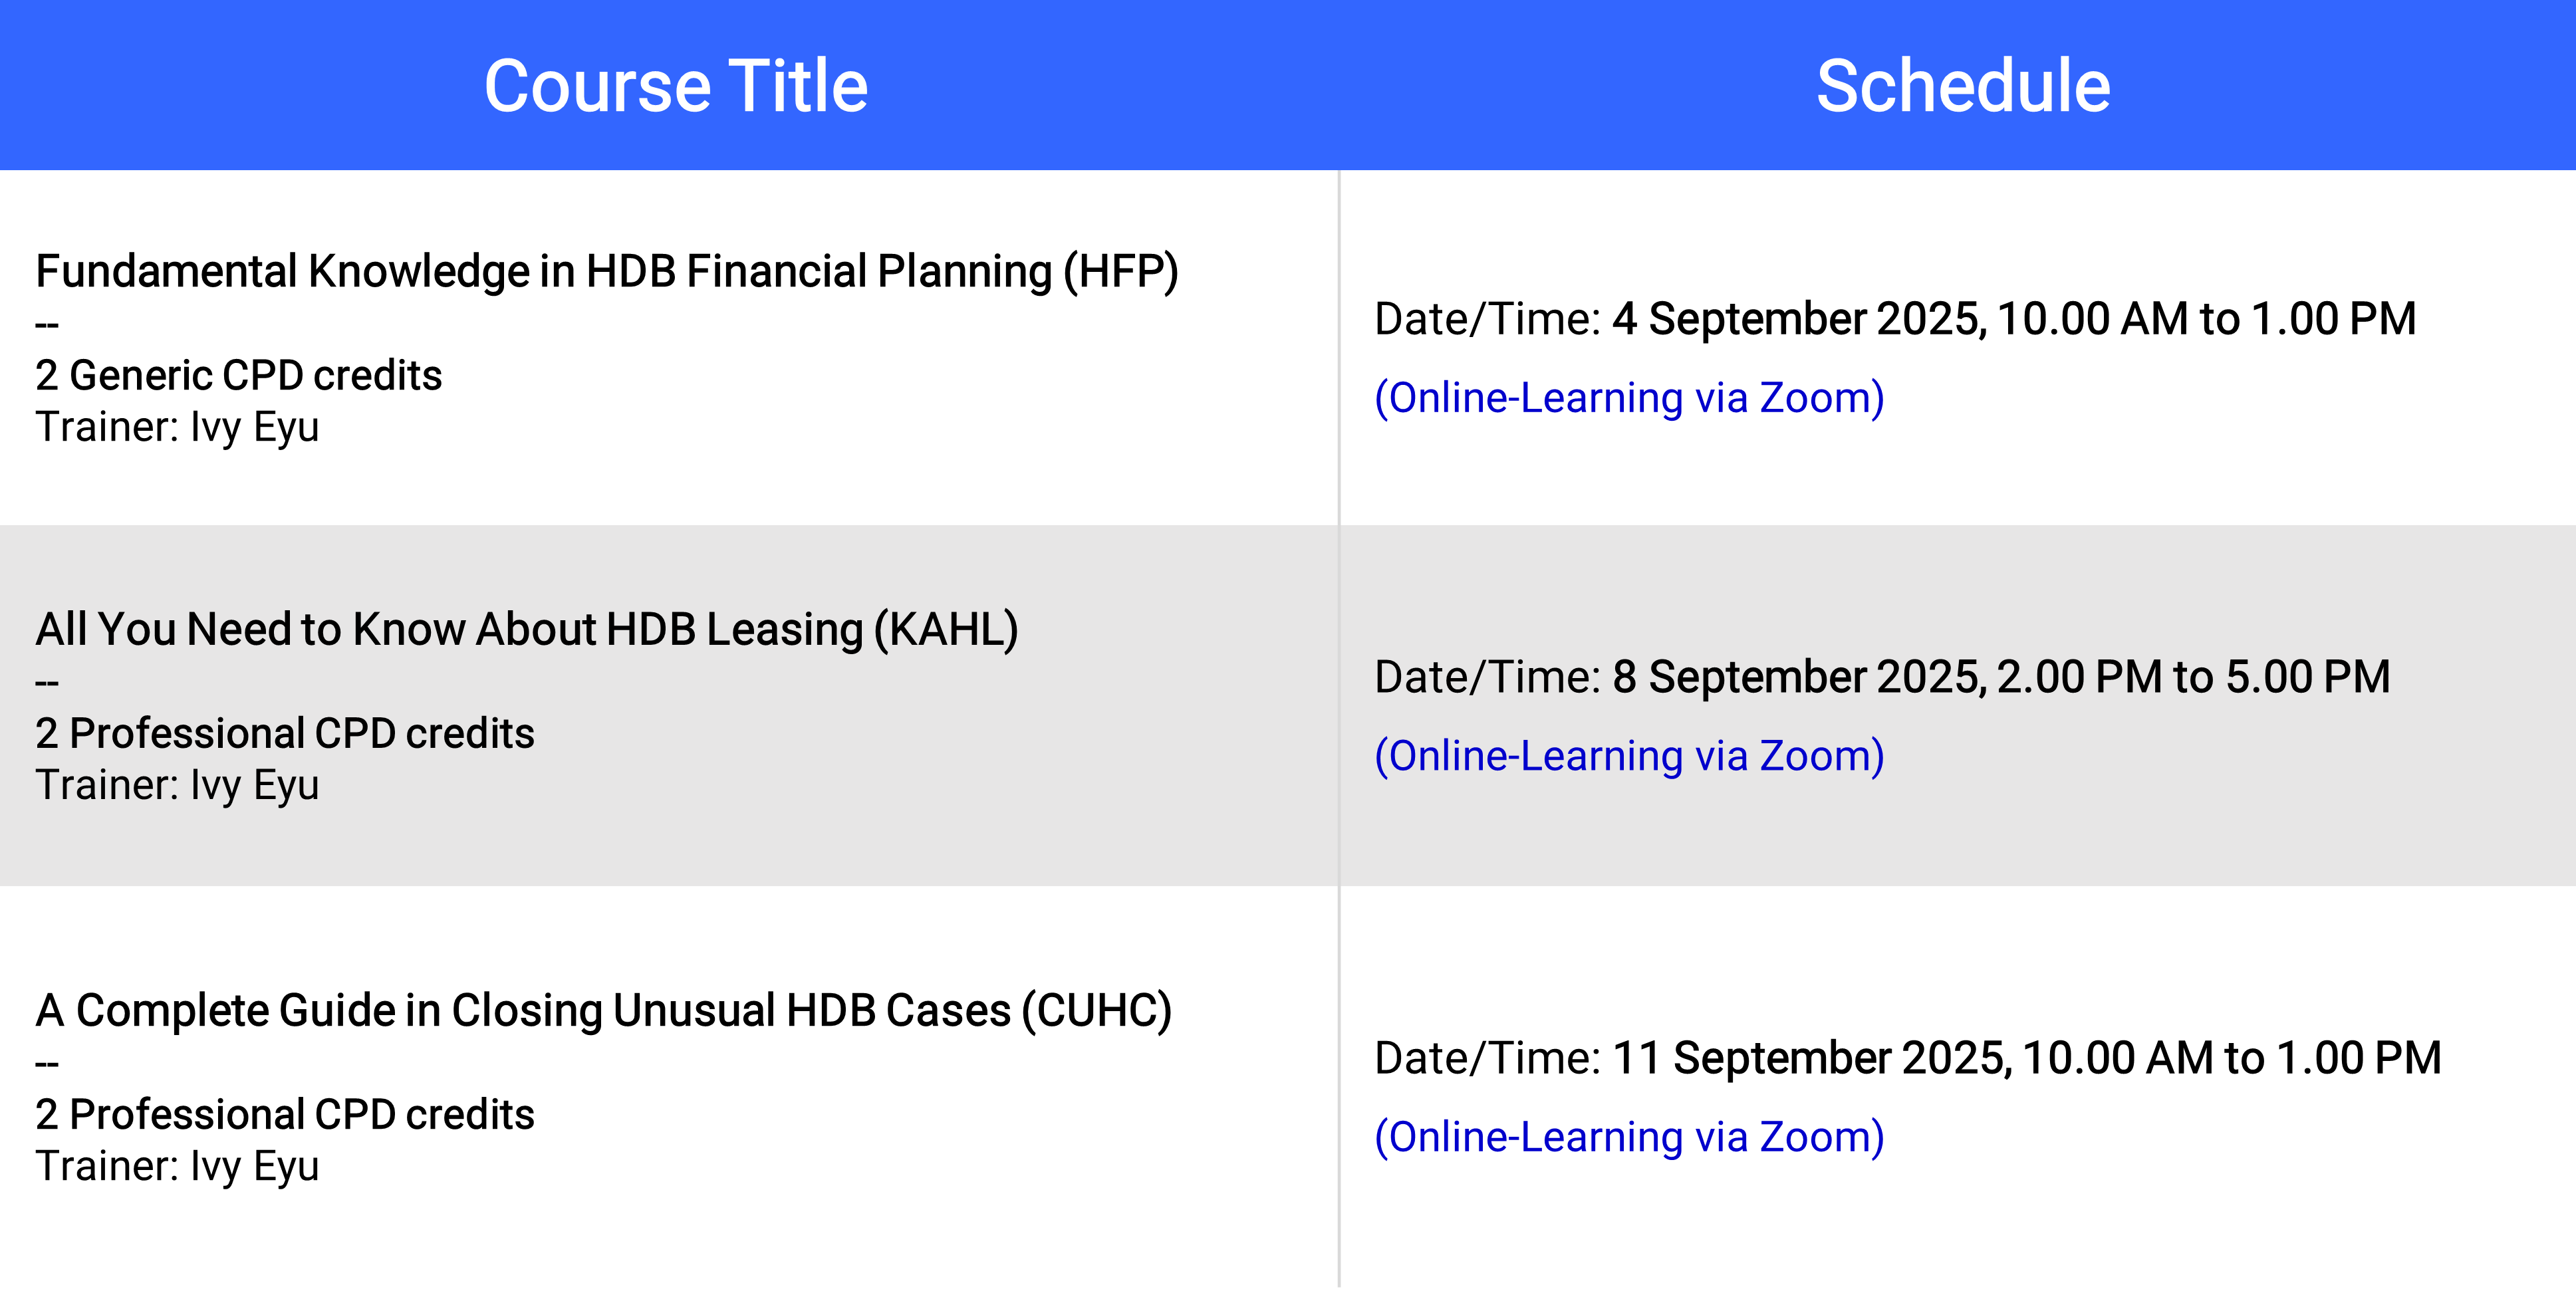Click the Date/Time label in CUHC row
The height and width of the screenshot is (1289, 2576).
coord(1488,1058)
